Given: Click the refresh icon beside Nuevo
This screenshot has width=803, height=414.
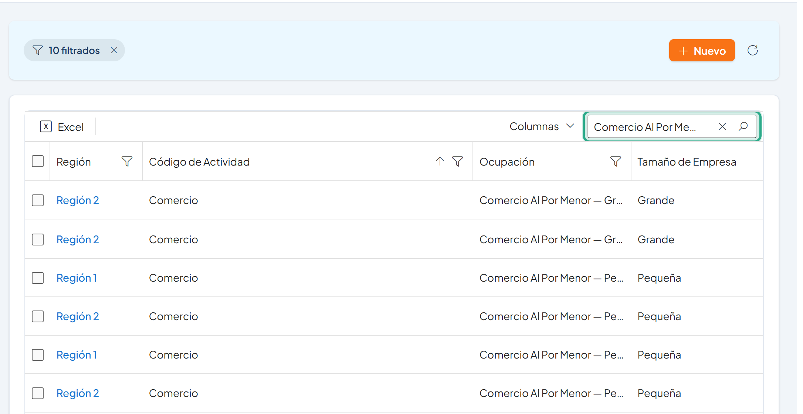Looking at the screenshot, I should 753,50.
